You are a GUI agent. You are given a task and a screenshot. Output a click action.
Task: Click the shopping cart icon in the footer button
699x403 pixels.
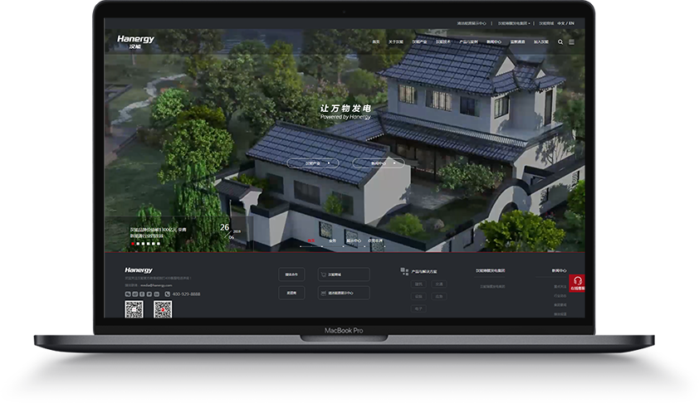point(324,274)
